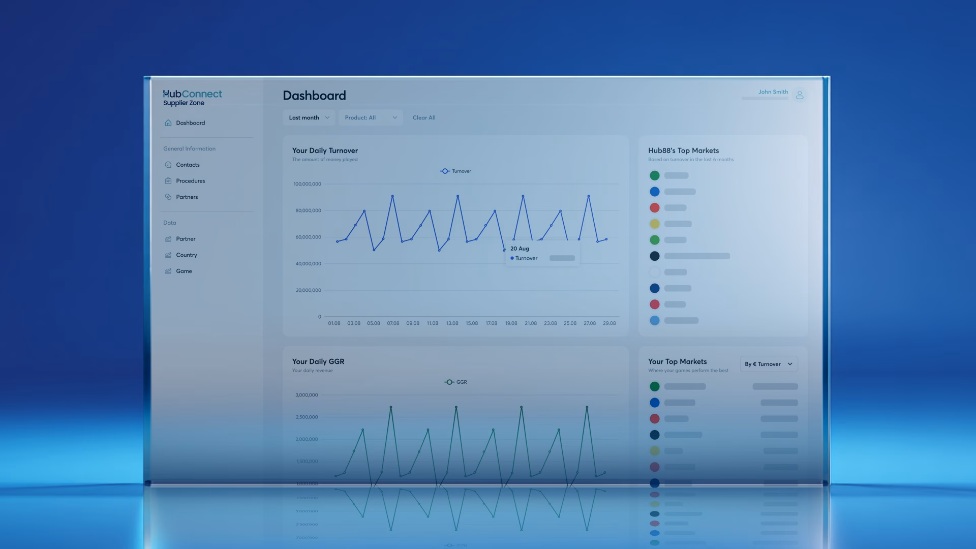Click the Clear All filters link

(x=424, y=117)
